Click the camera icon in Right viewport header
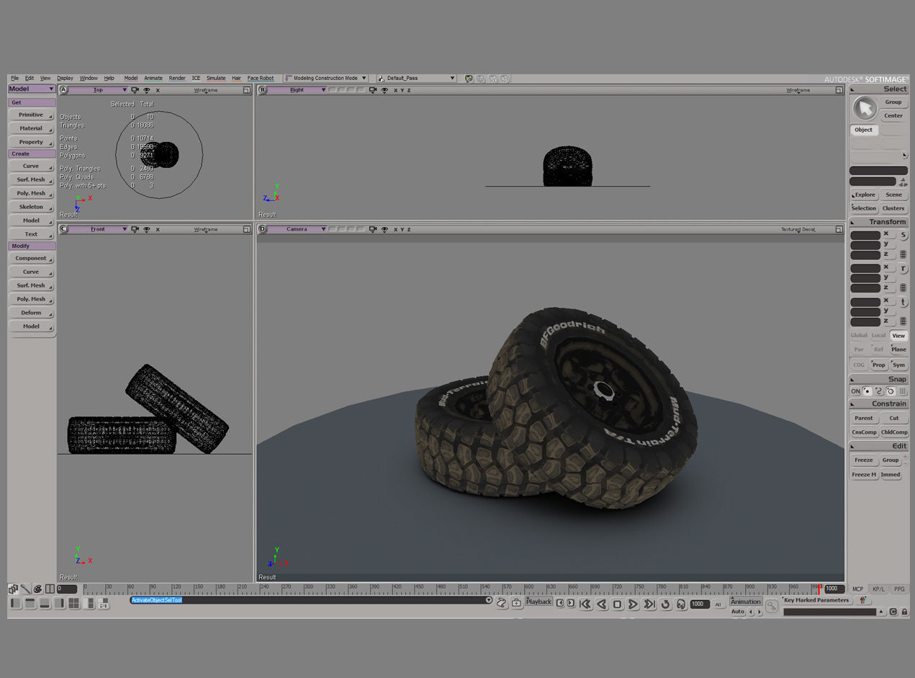 tap(372, 90)
